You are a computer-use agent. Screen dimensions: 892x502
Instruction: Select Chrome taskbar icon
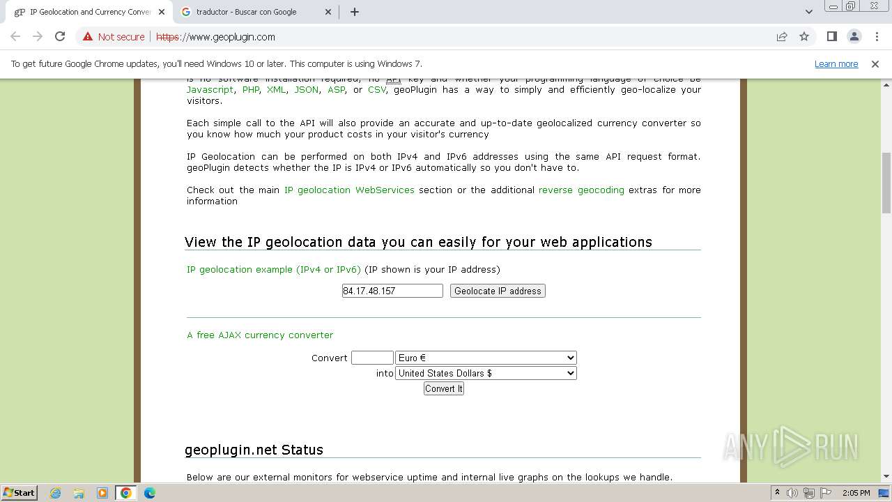tap(126, 493)
